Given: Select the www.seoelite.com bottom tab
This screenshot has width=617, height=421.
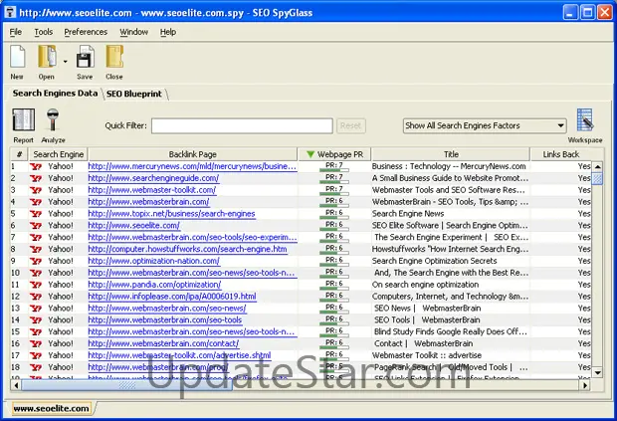Looking at the screenshot, I should point(50,408).
